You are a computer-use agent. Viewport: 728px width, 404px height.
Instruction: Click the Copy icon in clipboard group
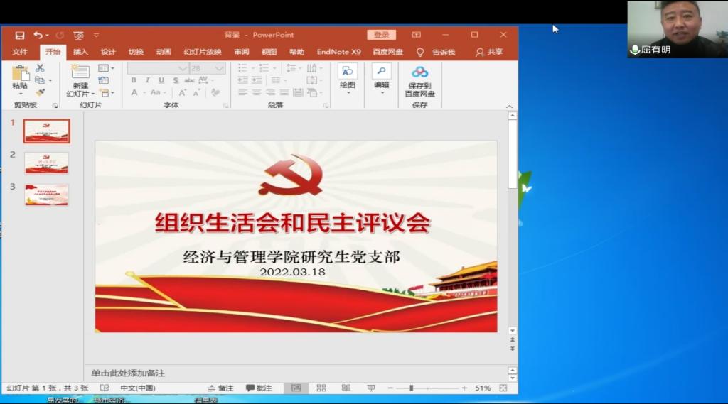pos(40,80)
